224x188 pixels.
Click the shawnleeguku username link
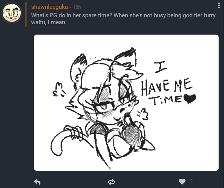pyautogui.click(x=50, y=7)
